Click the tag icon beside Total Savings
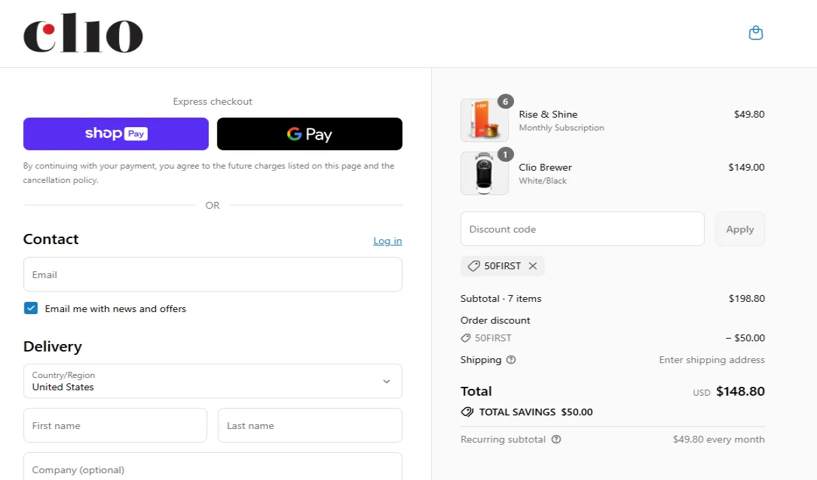Screen dimensions: 817x480 467,412
